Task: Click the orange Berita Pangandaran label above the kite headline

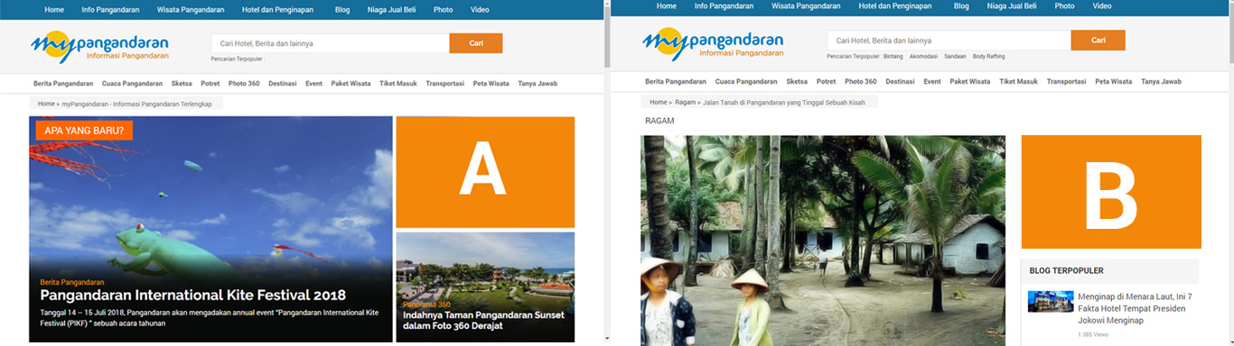Action: click(x=72, y=282)
